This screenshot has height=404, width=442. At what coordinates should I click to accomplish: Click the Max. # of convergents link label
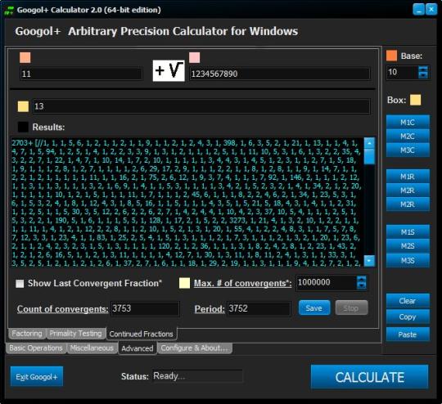[x=243, y=283]
